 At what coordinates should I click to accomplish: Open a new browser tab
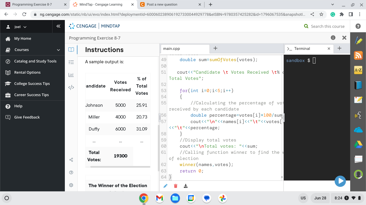click(x=211, y=5)
